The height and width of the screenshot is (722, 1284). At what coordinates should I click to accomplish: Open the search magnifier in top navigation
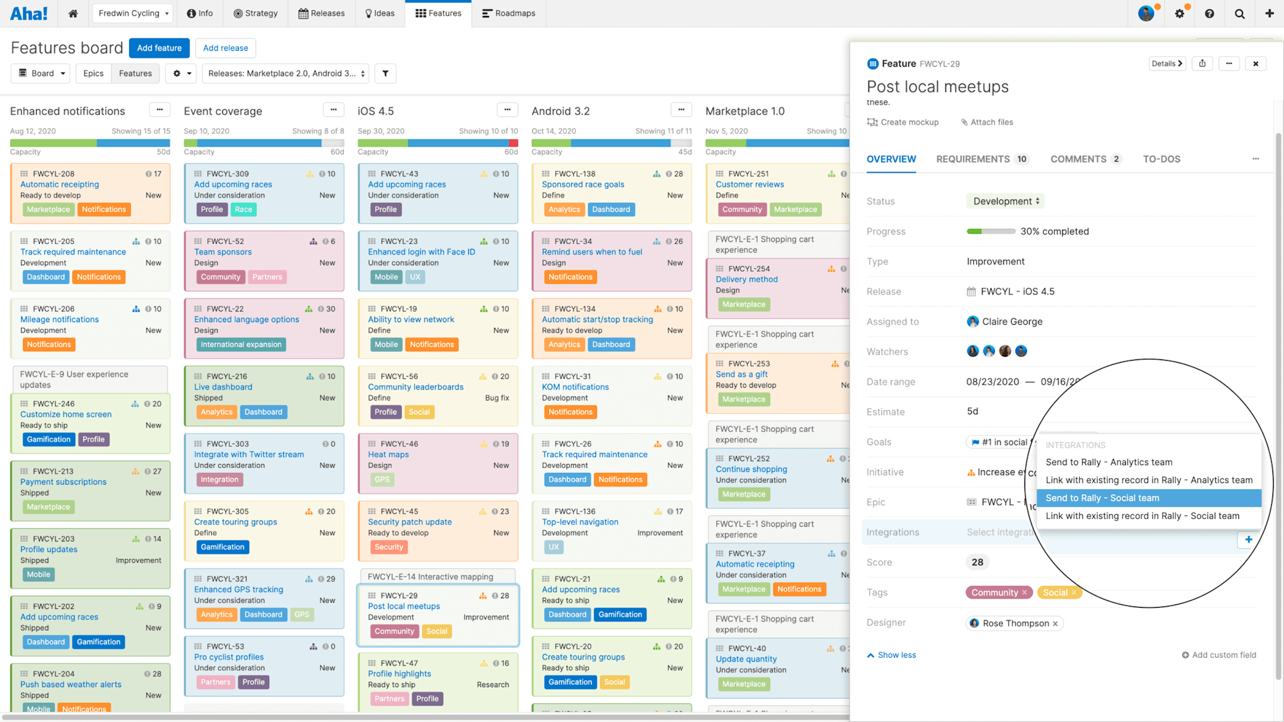[x=1240, y=13]
